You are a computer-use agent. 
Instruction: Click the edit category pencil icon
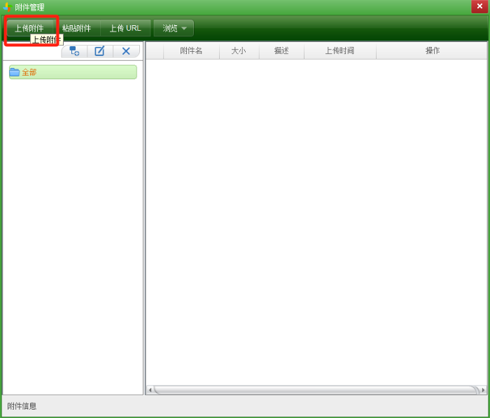tap(99, 51)
